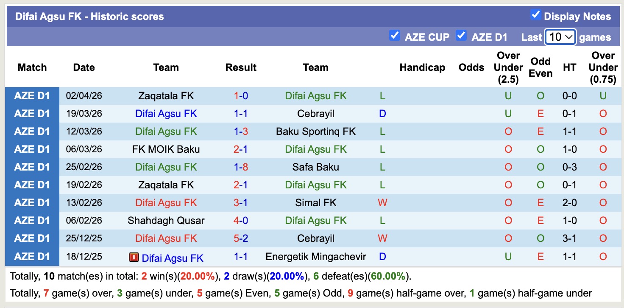Screen dimensions: 624x308
Task: Click the Handicap column header
Action: tap(422, 67)
